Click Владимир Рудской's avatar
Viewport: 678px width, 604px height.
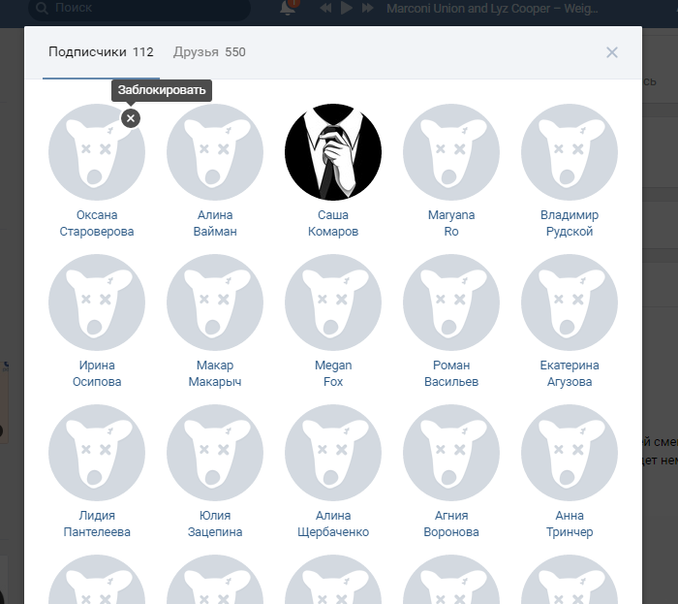[570, 151]
